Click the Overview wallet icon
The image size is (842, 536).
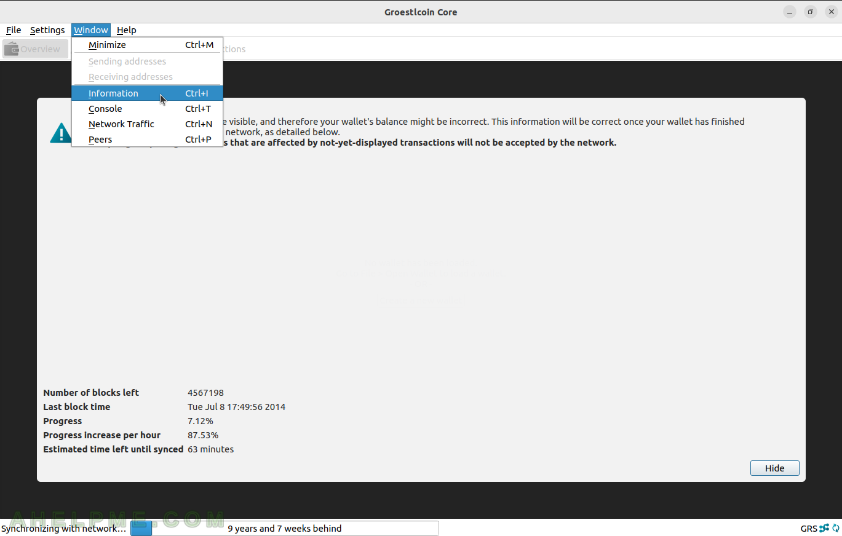coord(12,49)
